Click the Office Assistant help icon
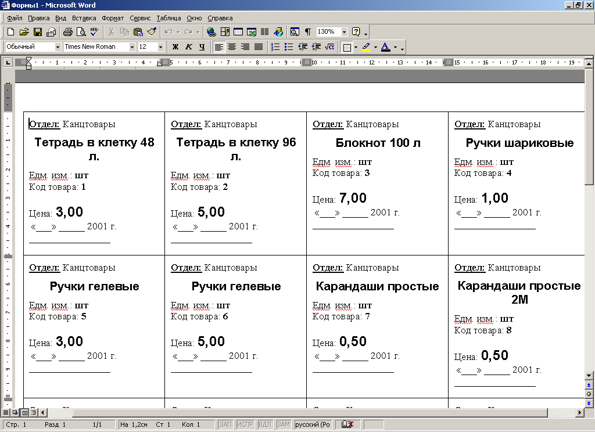Screen dimensions: 595x432 (x=356, y=32)
